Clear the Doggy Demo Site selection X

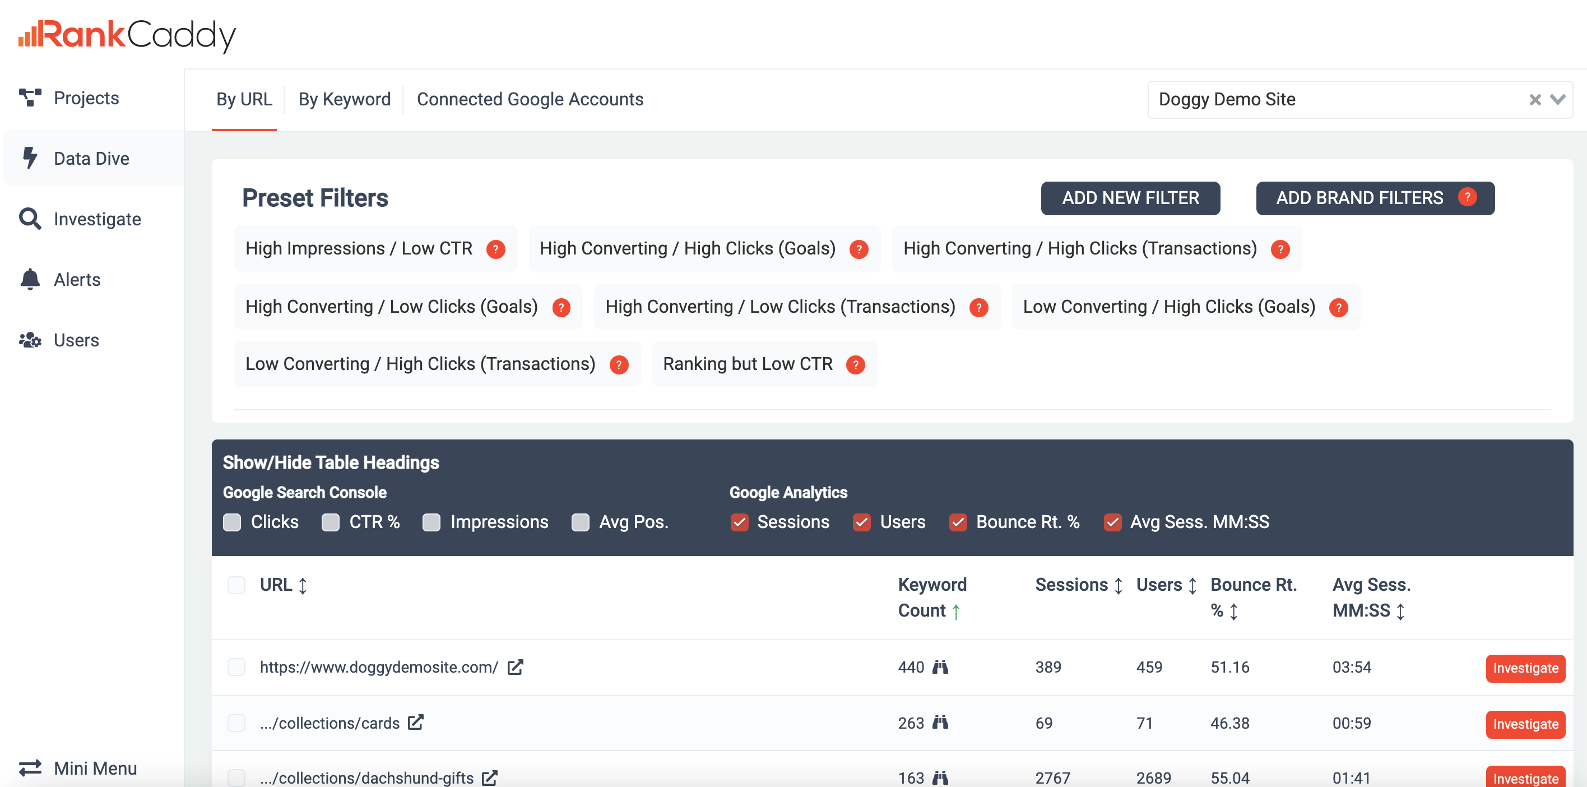tap(1535, 100)
